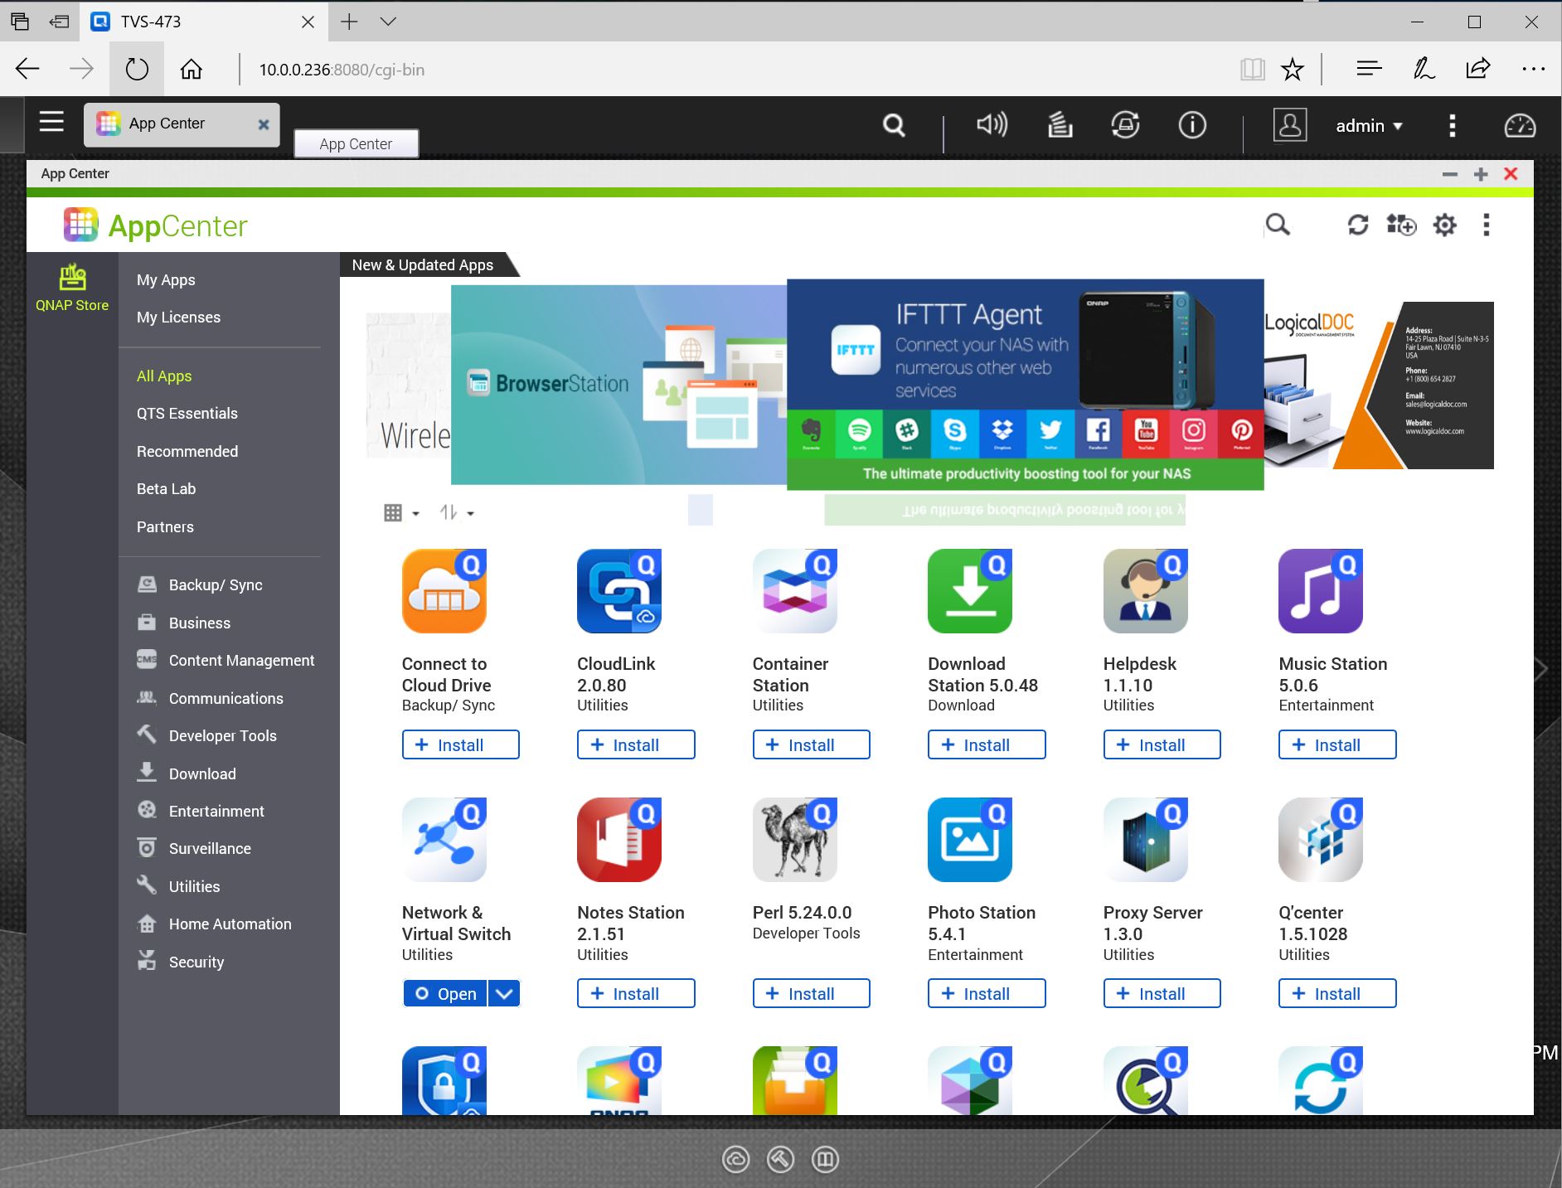Screen dimensions: 1562x1188
Task: Click the Download Station app icon
Action: (x=970, y=591)
